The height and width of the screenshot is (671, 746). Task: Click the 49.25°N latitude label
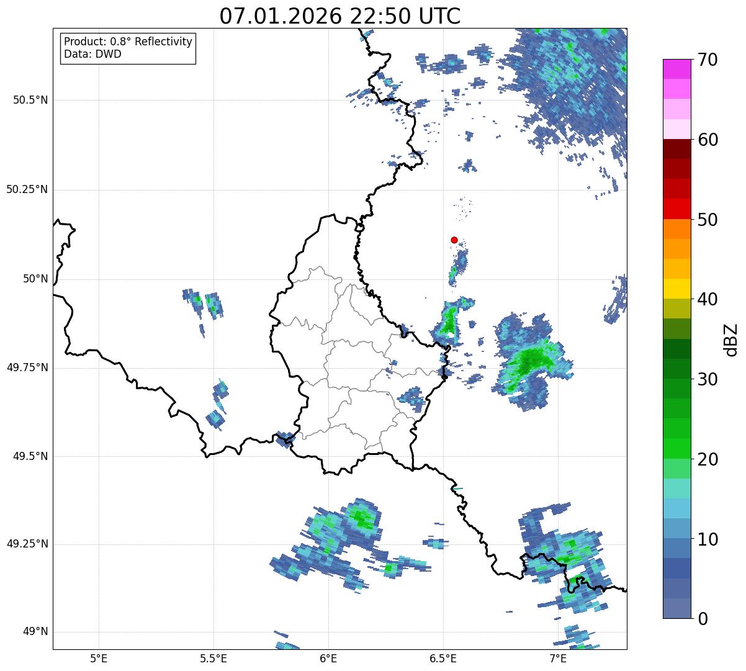27,544
